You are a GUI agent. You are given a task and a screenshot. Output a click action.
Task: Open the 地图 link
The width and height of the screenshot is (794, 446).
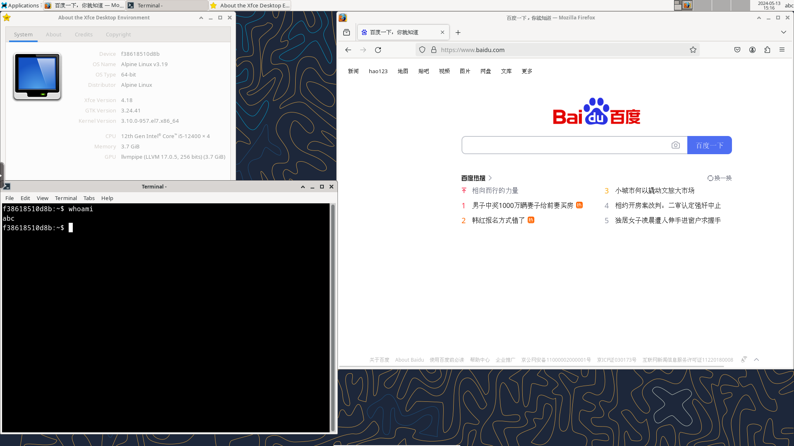pos(403,71)
